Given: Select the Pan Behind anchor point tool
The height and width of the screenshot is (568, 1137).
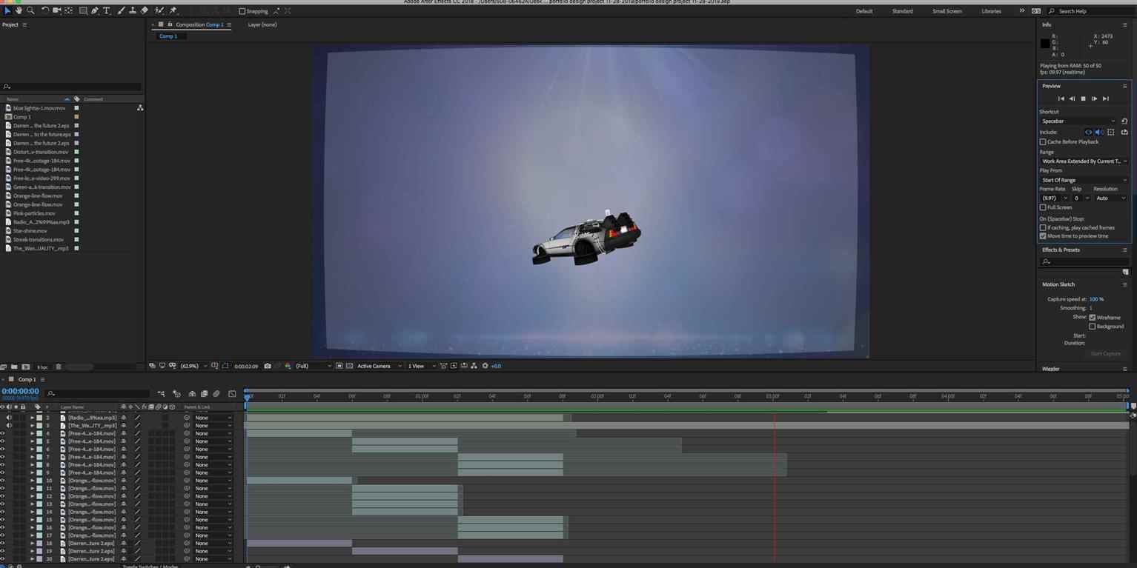Looking at the screenshot, I should coord(69,11).
